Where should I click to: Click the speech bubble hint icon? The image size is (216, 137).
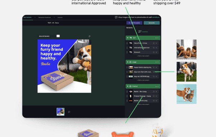116,17
